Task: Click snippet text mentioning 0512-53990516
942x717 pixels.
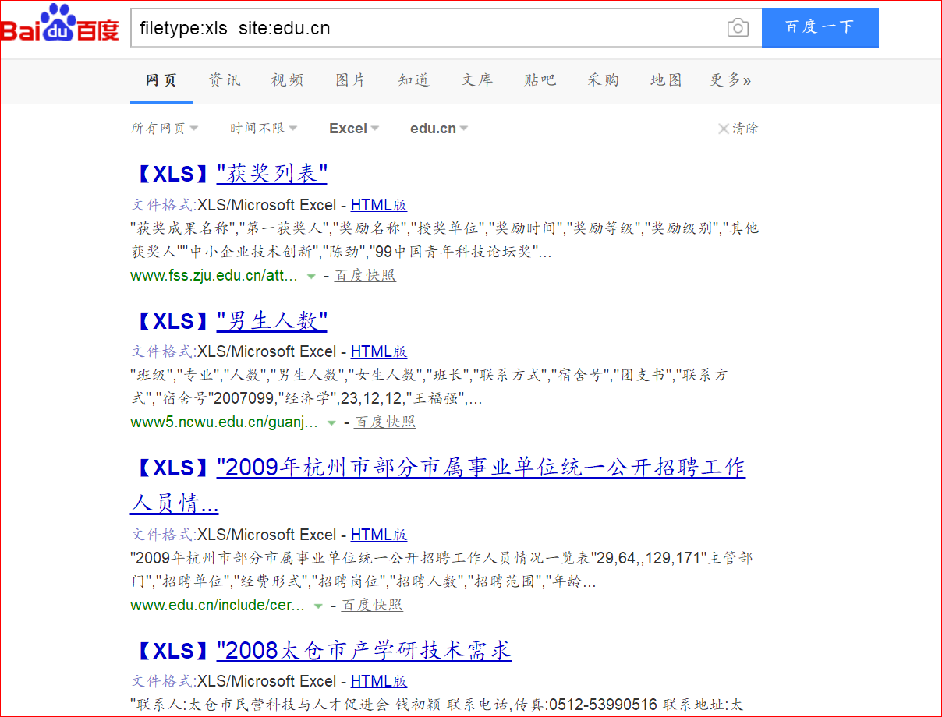Action: [x=437, y=705]
